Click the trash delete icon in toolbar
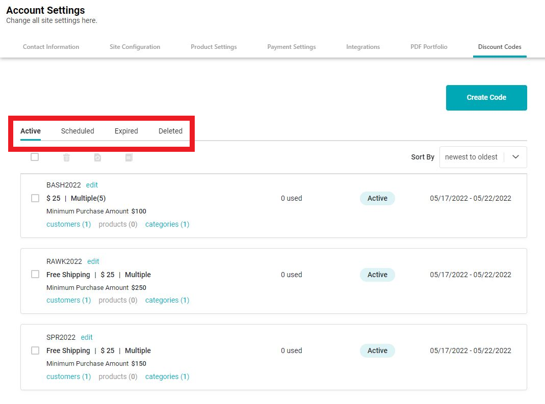Viewport: 545px width, 404px height. (x=66, y=158)
